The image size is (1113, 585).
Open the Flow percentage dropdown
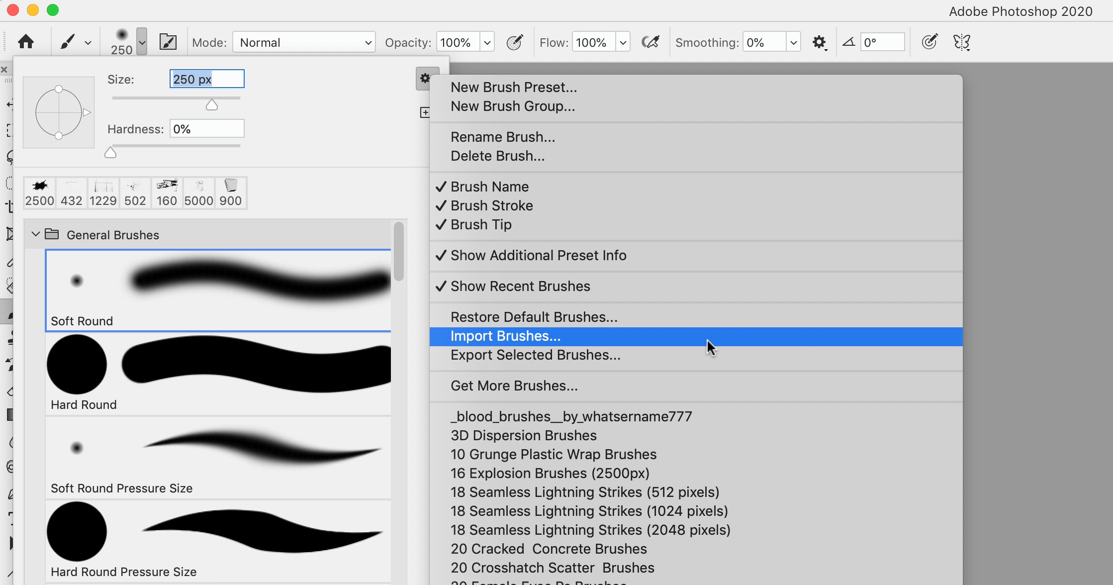623,42
